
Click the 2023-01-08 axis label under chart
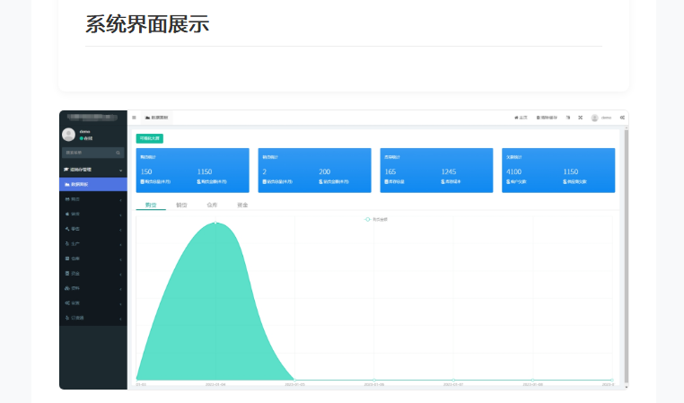pyautogui.click(x=532, y=385)
